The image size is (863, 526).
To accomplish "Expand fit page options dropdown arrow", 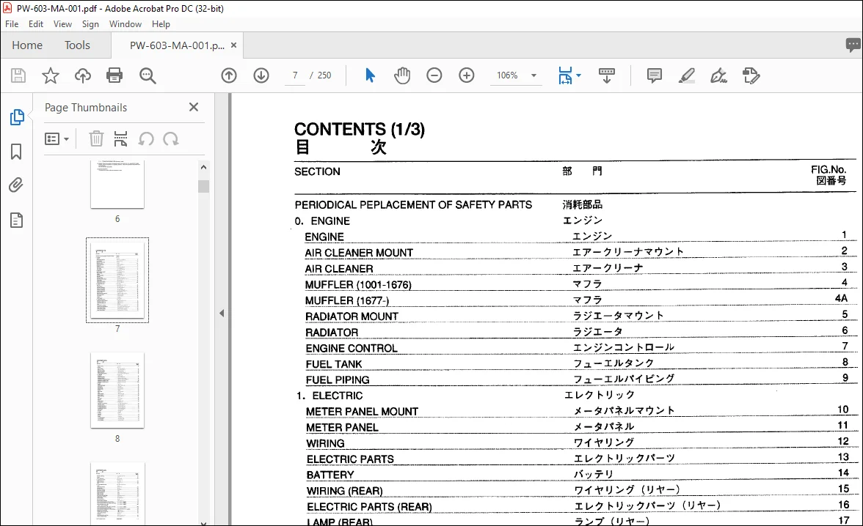I will 578,75.
